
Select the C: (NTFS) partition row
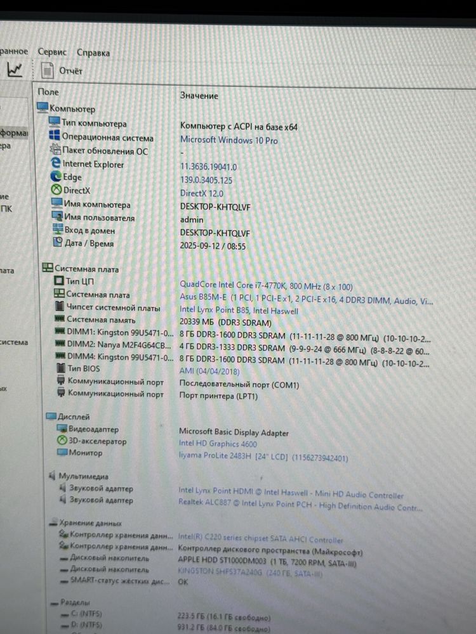pos(164,616)
